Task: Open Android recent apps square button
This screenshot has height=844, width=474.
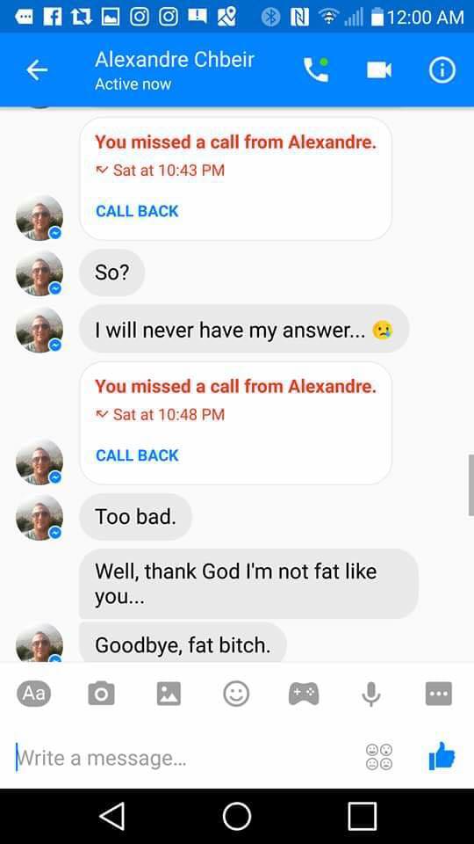Action: [362, 817]
